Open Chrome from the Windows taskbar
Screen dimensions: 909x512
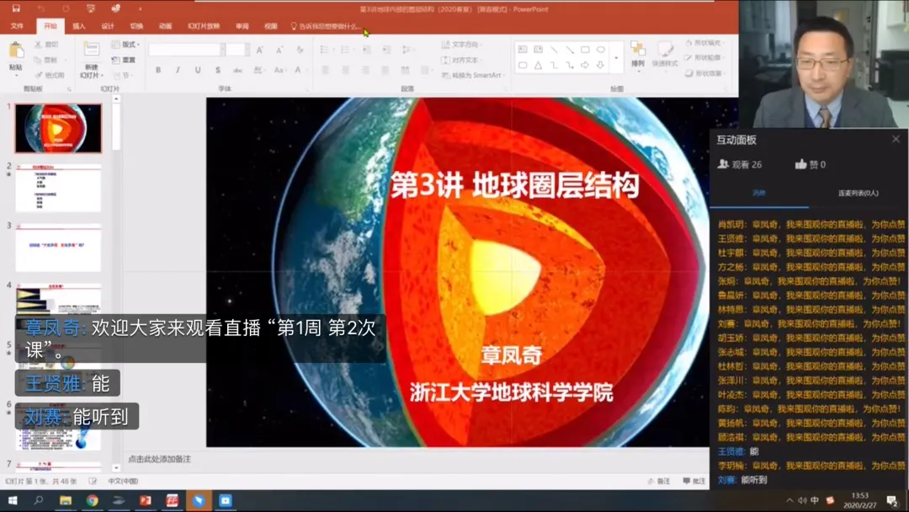pyautogui.click(x=92, y=501)
